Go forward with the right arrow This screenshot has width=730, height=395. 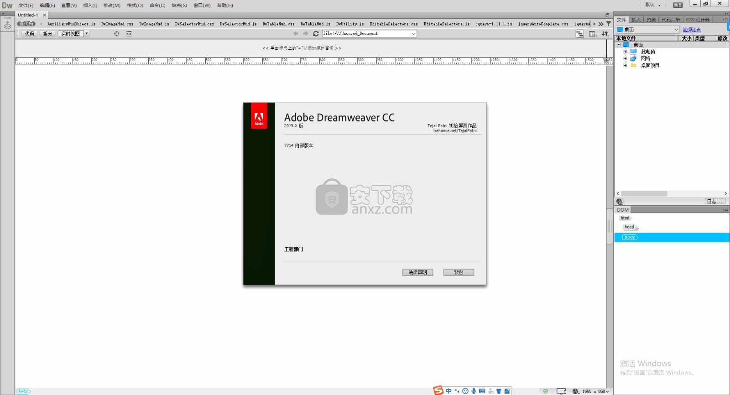coord(306,34)
